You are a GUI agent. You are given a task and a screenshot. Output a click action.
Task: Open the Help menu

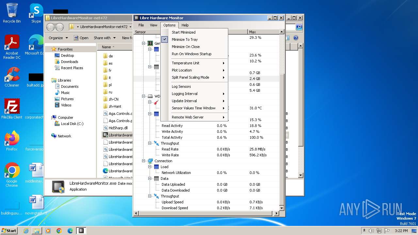(x=185, y=25)
